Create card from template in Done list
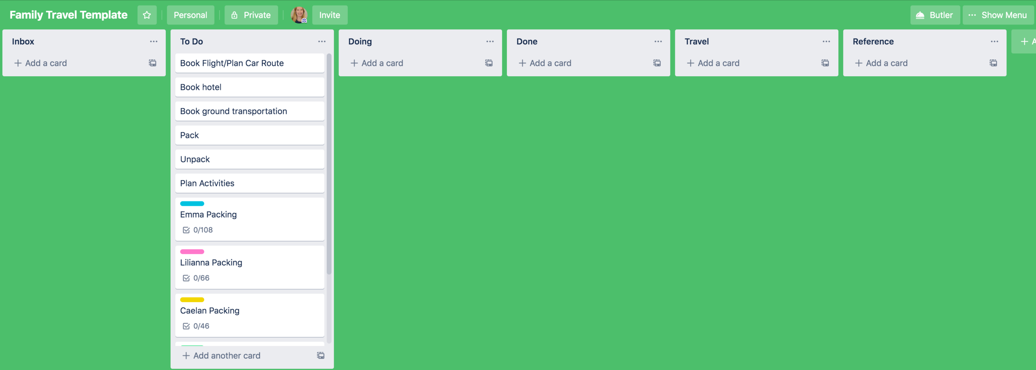This screenshot has height=370, width=1036. [657, 63]
